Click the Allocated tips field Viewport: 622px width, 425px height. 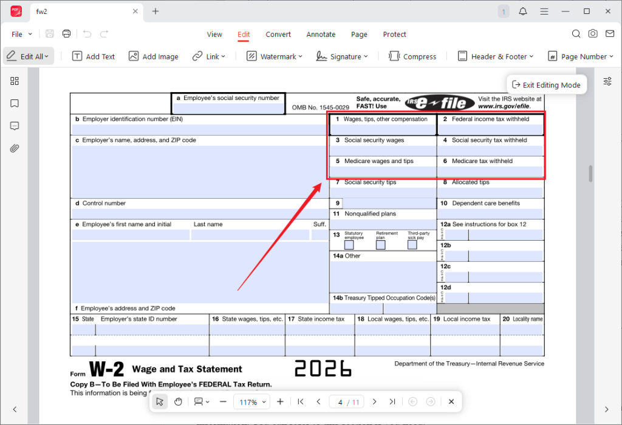pyautogui.click(x=490, y=193)
